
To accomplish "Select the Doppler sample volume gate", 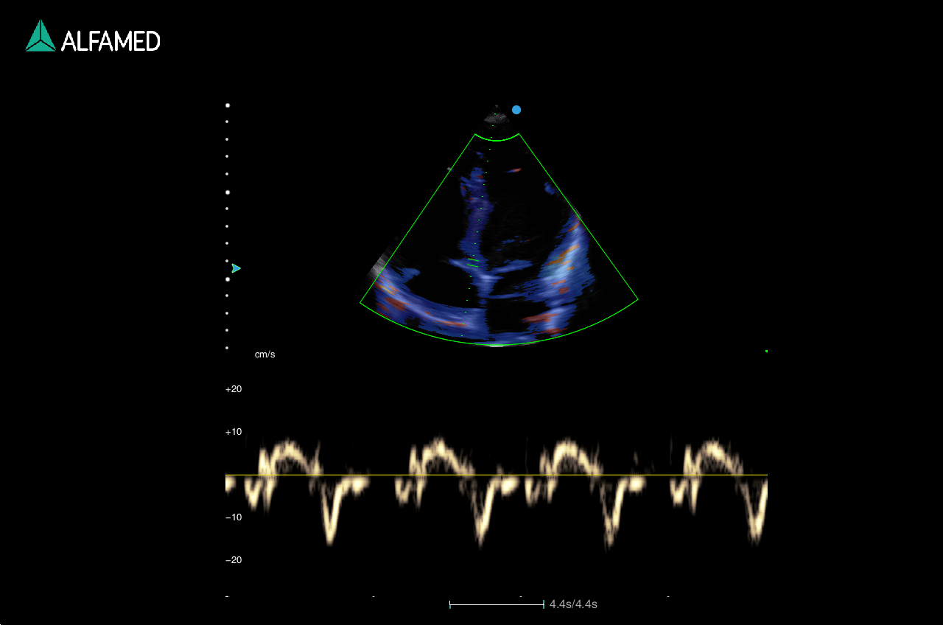I will tap(474, 262).
